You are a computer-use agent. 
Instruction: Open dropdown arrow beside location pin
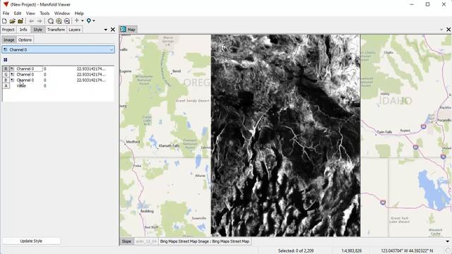pyautogui.click(x=94, y=20)
